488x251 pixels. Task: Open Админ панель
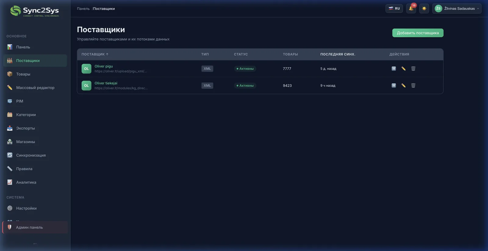[x=35, y=227]
